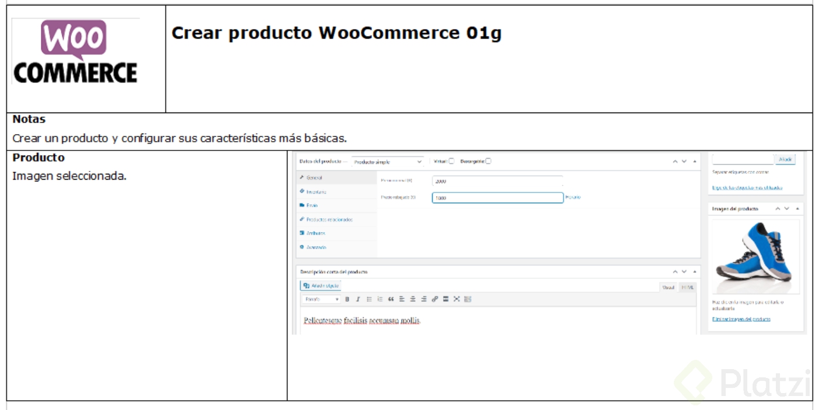819x410 pixels.
Task: Select the Inventario product data tab
Action: pos(337,191)
